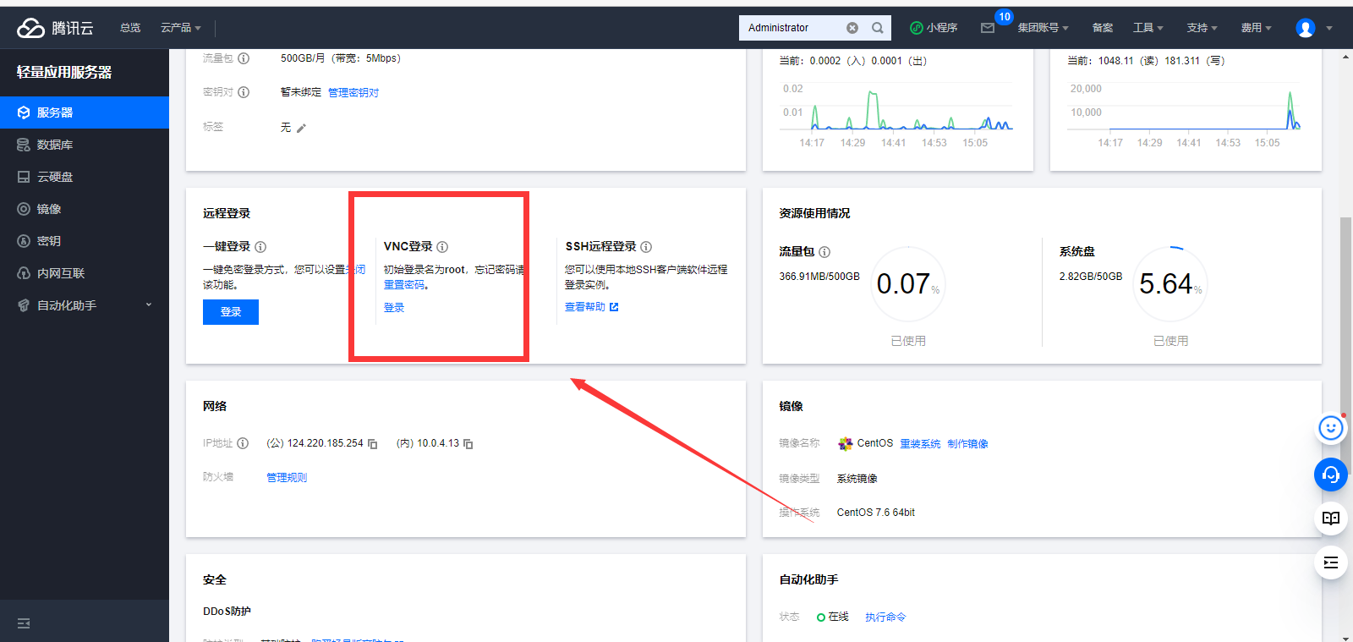Click the CentOS 7.6 64bit text

click(876, 513)
